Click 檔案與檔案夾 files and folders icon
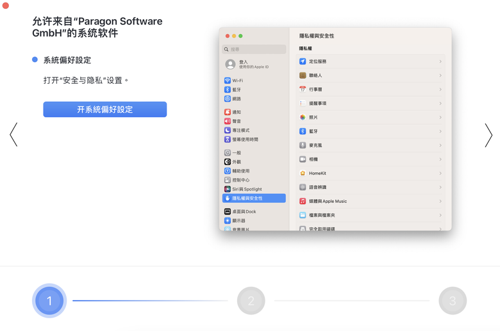This screenshot has height=331, width=500. click(303, 215)
